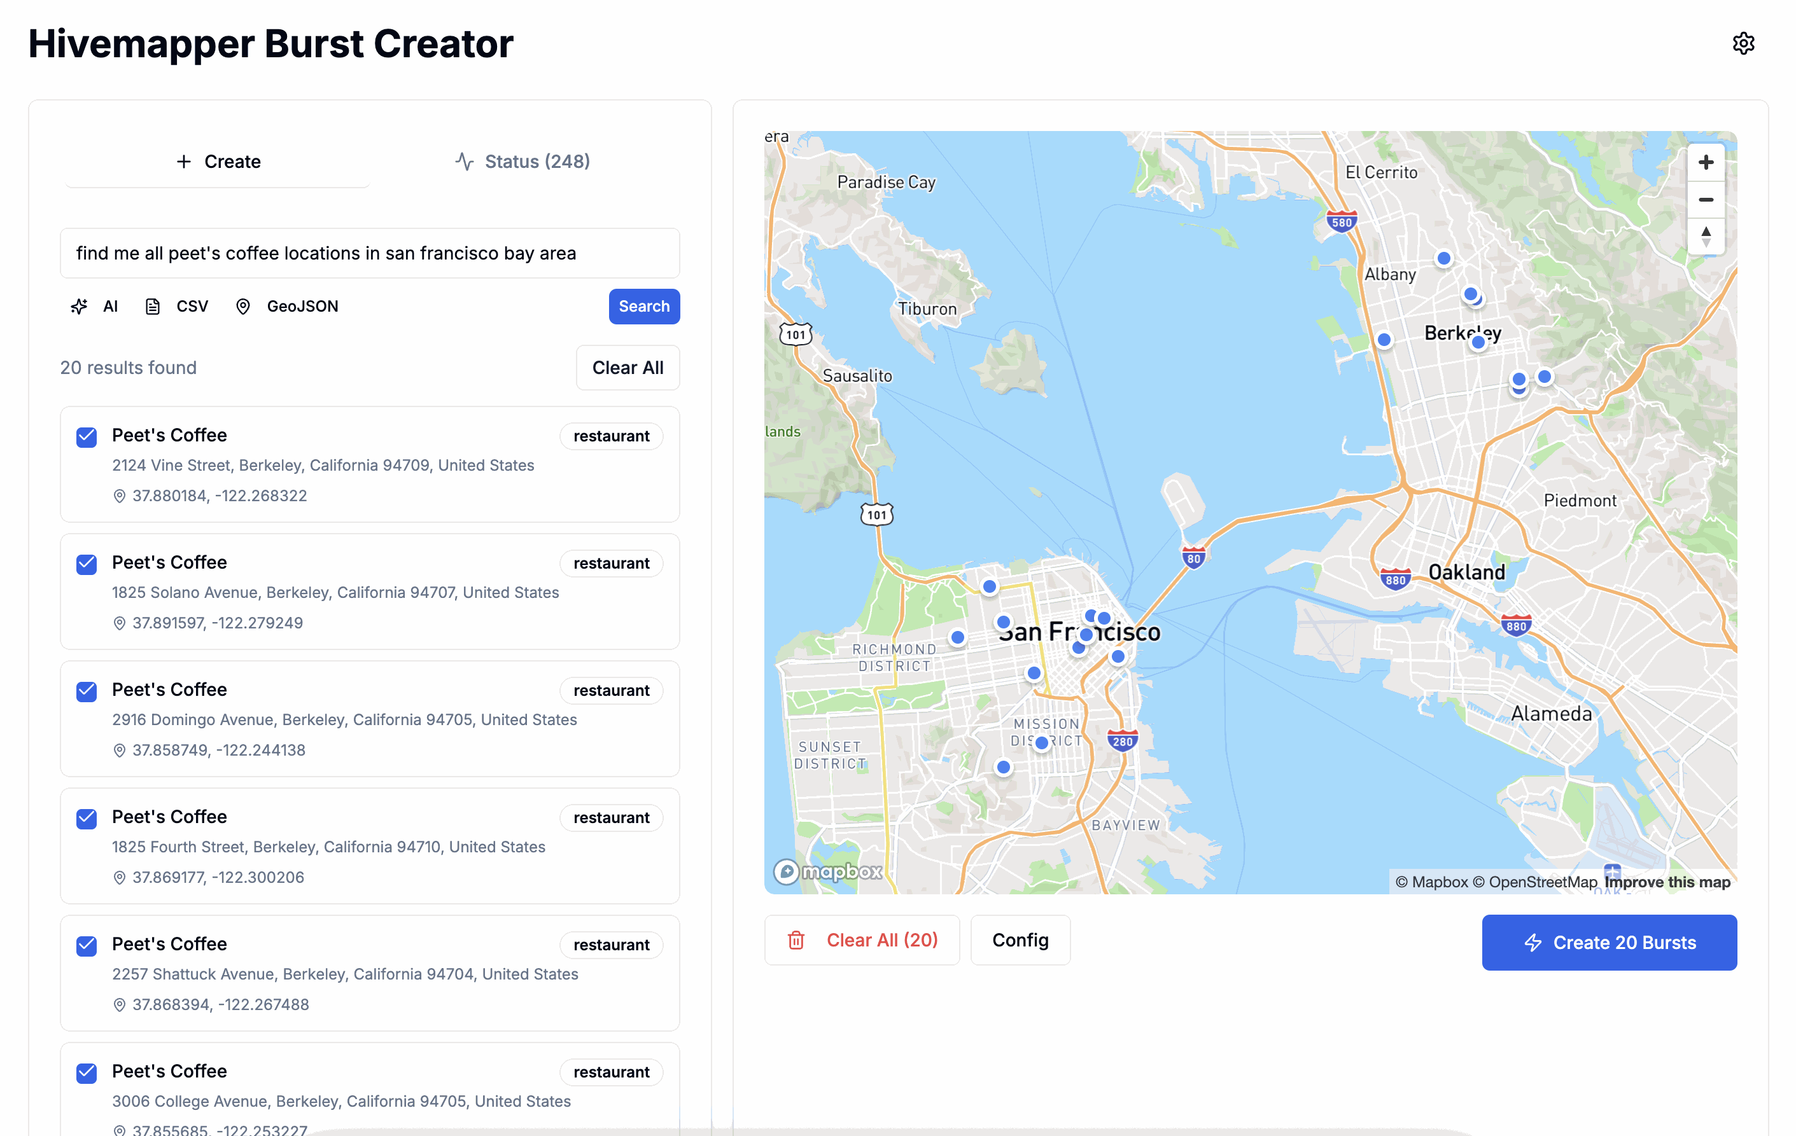1796x1136 pixels.
Task: Uncheck the 1825 Solano Avenue result
Action: pos(87,564)
